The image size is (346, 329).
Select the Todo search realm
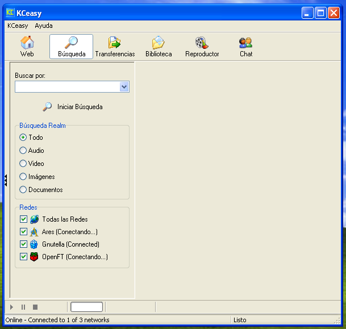[x=23, y=138]
